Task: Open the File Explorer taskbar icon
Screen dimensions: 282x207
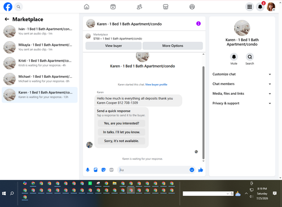Action: [114, 183]
